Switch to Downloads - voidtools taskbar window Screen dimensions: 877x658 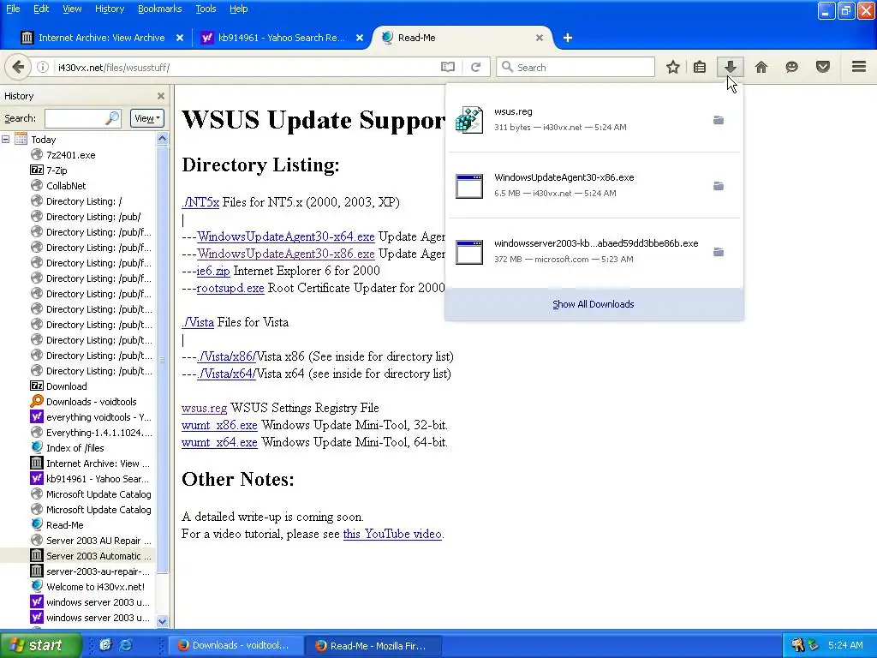236,645
